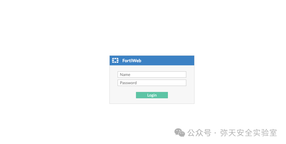Viewport: 286px width, 144px height.
Task: Submit credentials with the Login button
Action: tap(152, 95)
